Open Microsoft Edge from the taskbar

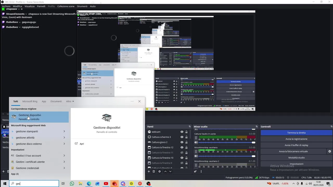89,184
